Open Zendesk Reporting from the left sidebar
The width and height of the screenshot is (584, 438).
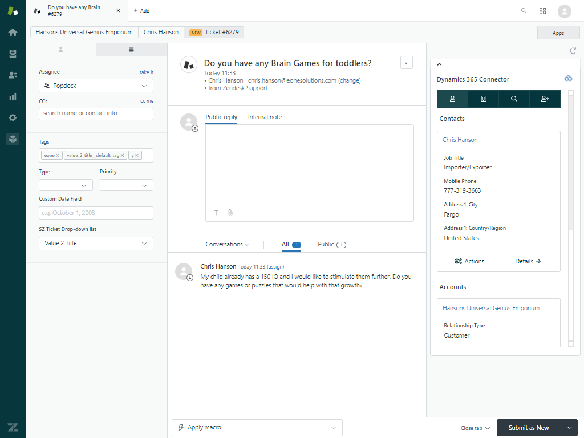pos(13,96)
